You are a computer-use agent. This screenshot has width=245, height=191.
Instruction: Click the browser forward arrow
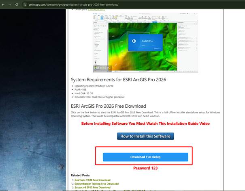(x=10, y=4)
